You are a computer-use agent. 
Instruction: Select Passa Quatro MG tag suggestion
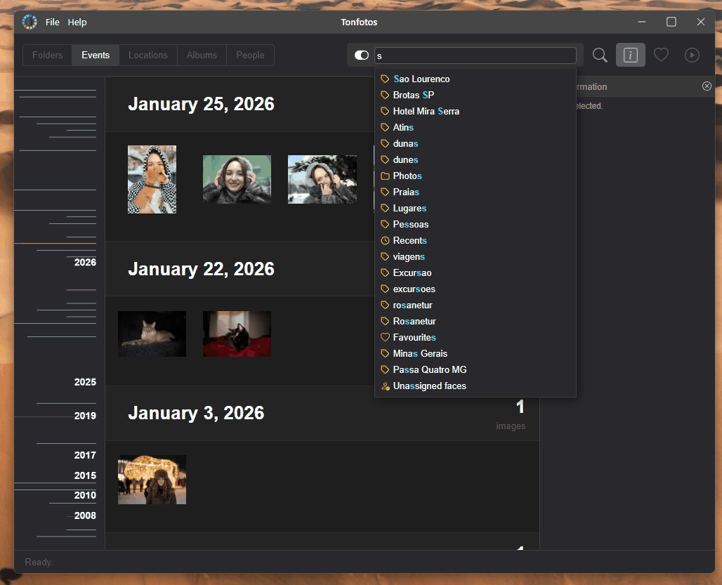pyautogui.click(x=475, y=369)
